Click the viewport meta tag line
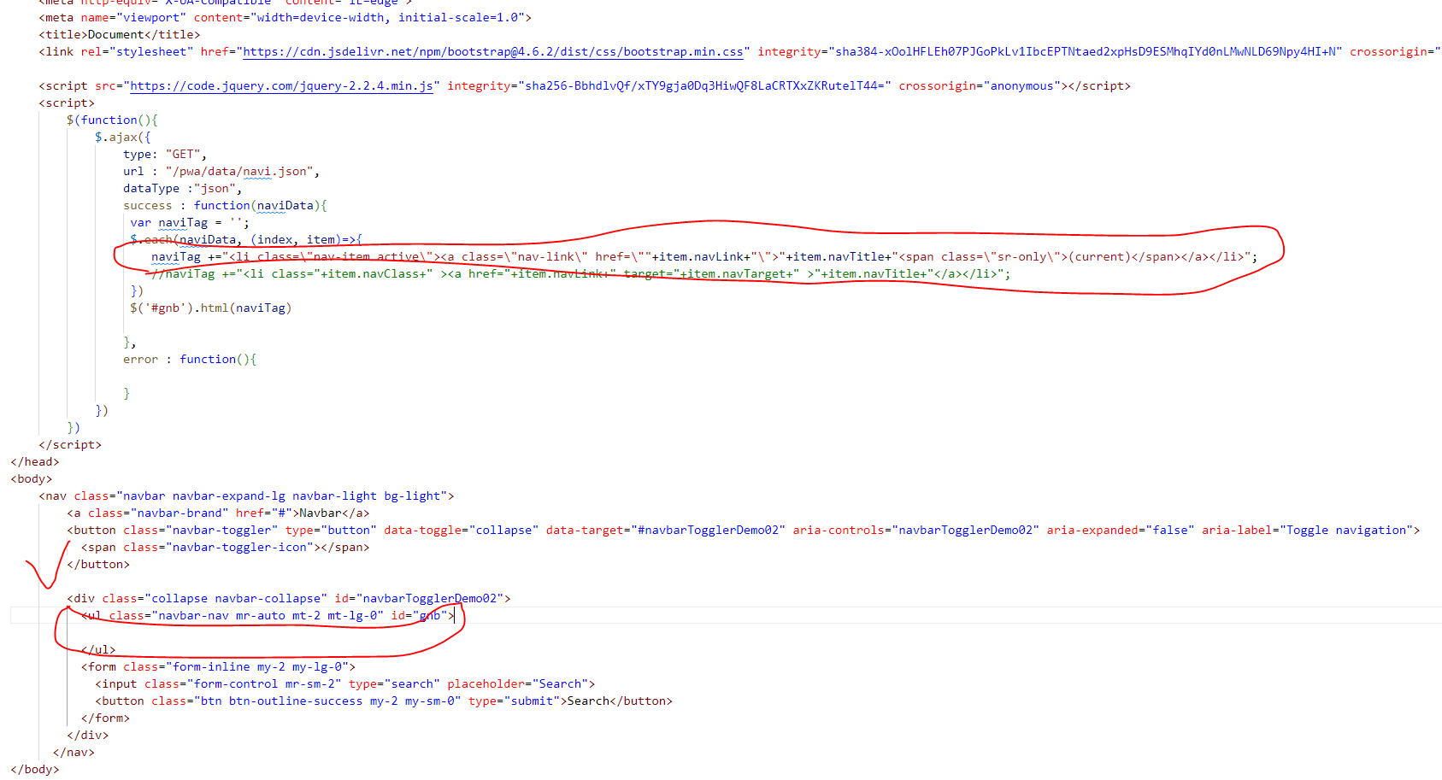This screenshot has height=780, width=1442. pos(285,18)
